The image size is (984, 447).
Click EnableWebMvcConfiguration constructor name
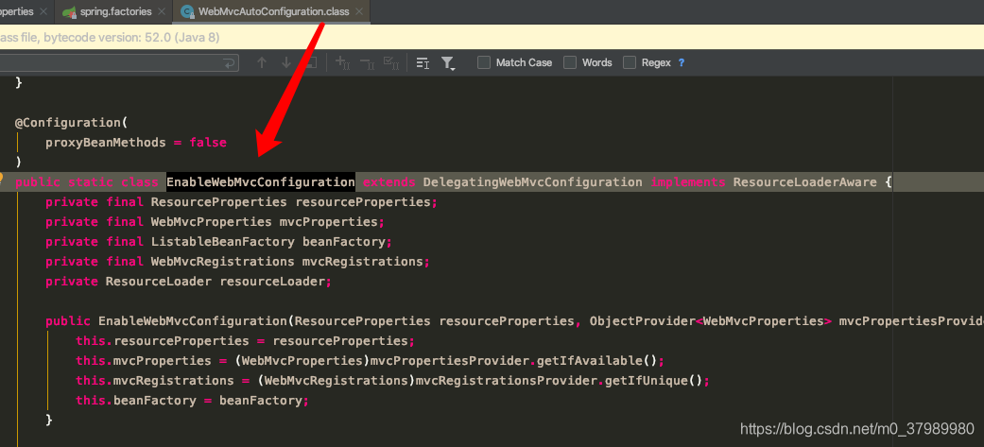193,320
